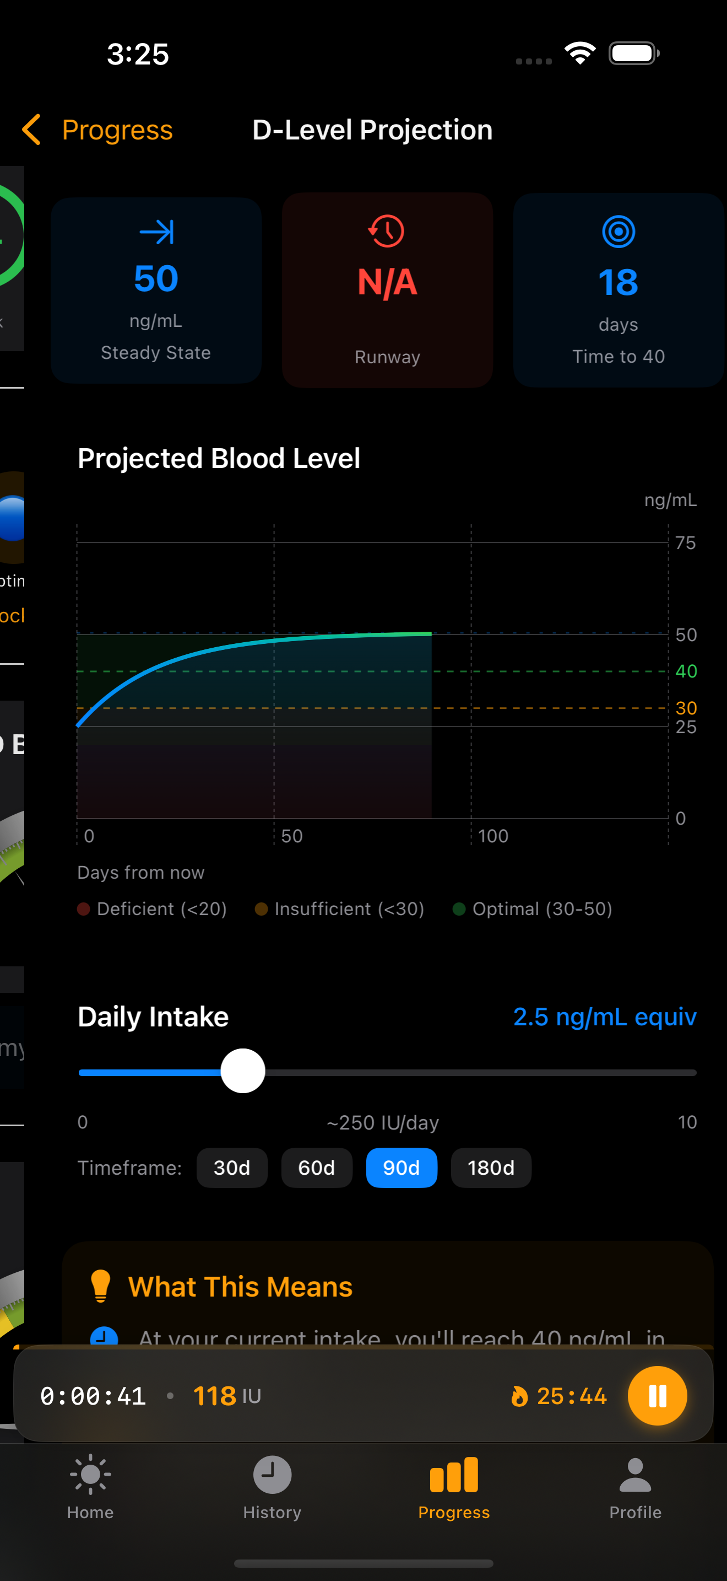Image resolution: width=727 pixels, height=1581 pixels.
Task: Tap the Steady State arrow icon
Action: pos(156,232)
